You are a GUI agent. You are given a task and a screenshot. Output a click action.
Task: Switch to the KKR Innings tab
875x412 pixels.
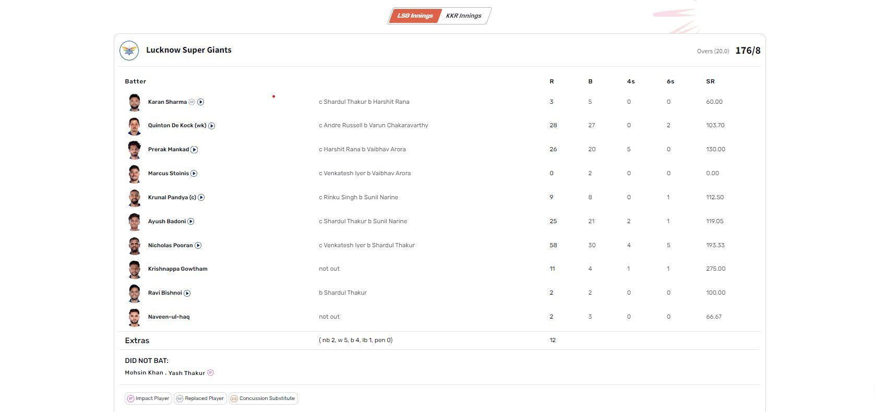click(464, 16)
